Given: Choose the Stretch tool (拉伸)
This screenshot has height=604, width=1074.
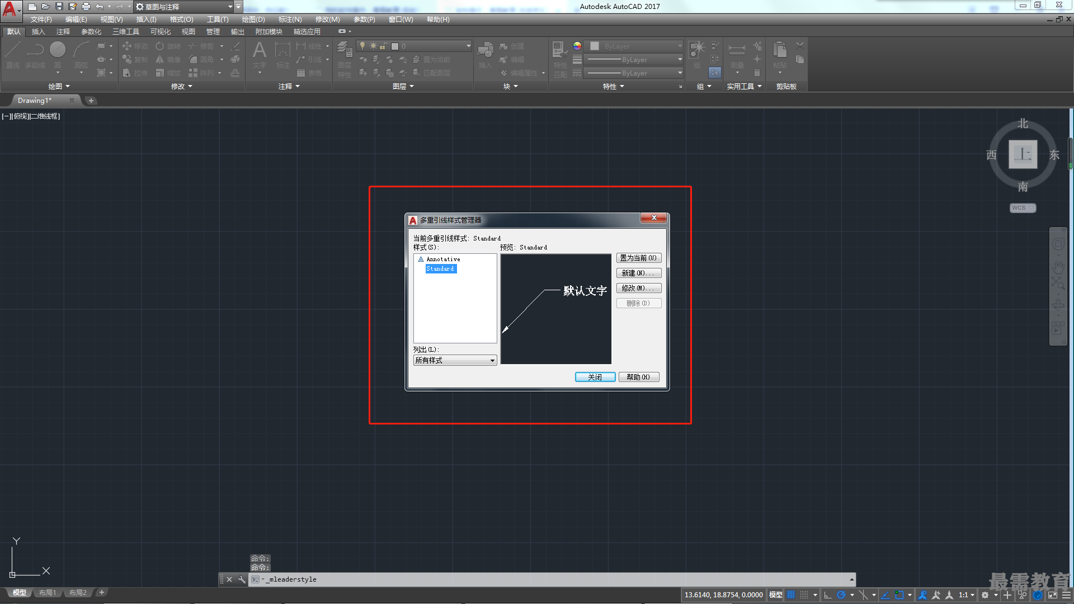Looking at the screenshot, I should 135,73.
